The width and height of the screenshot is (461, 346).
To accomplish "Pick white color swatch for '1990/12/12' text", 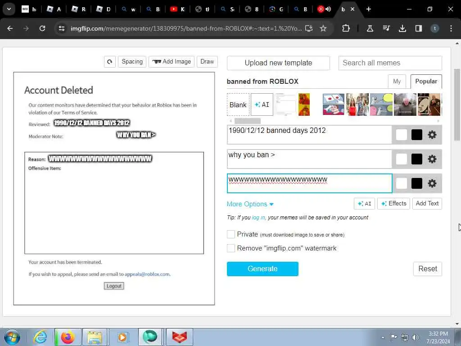I will (x=401, y=135).
